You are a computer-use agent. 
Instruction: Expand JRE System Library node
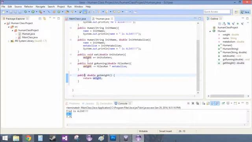point(9,41)
